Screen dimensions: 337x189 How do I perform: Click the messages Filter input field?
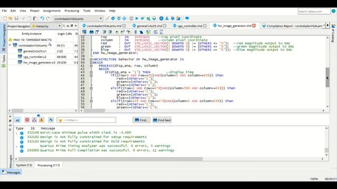[x=86, y=120]
